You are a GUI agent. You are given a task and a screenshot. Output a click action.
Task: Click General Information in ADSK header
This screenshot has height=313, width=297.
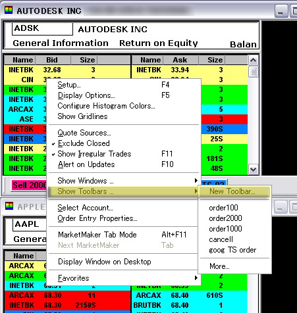click(x=61, y=43)
